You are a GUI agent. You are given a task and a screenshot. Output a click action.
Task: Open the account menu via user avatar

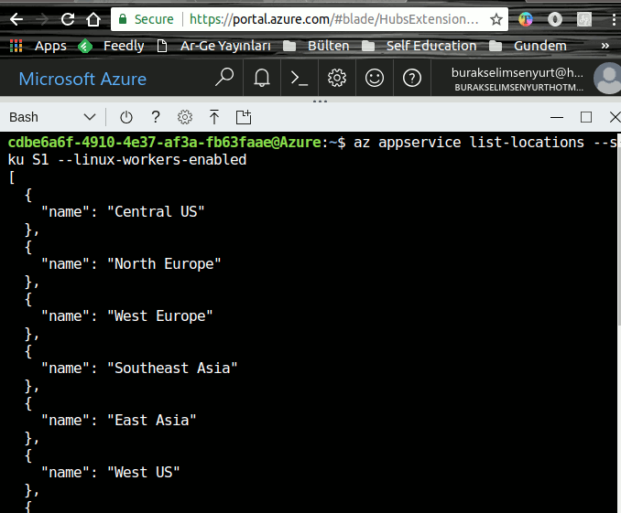coord(606,79)
